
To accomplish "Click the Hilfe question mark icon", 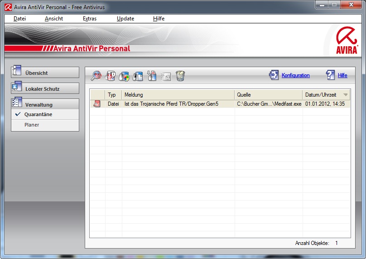I will (330, 75).
